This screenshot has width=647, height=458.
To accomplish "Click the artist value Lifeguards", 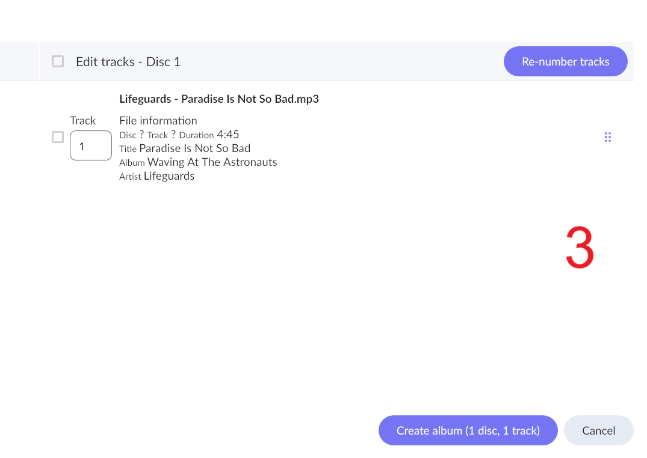I will [169, 176].
